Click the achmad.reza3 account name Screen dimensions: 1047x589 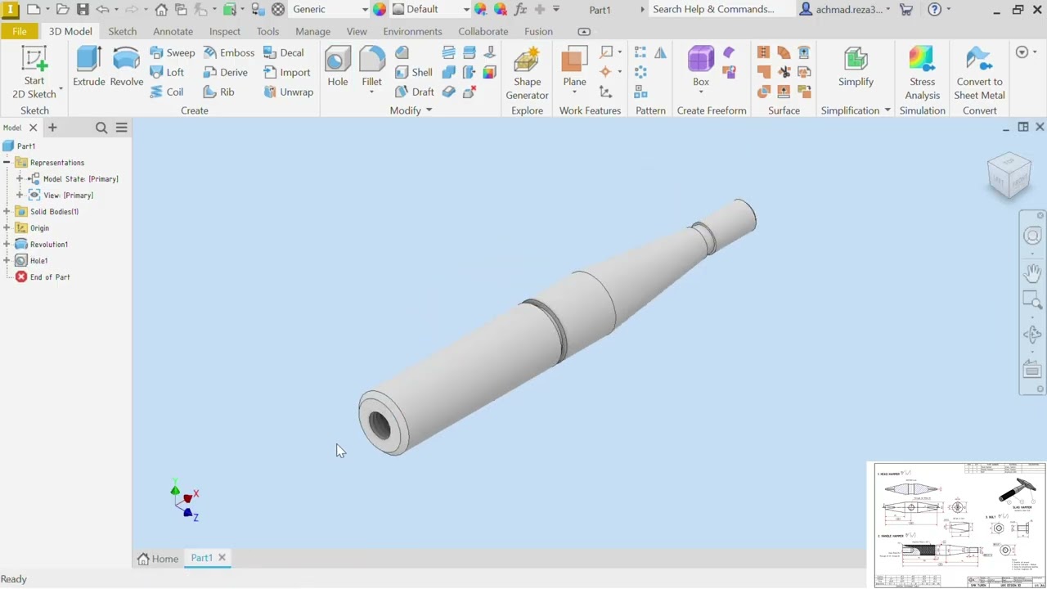(x=847, y=9)
